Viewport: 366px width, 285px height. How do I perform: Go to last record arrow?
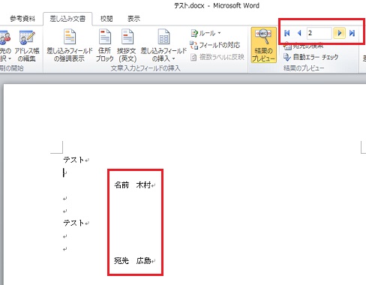point(352,33)
